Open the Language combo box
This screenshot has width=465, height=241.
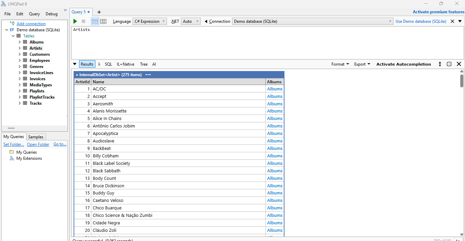[150, 21]
